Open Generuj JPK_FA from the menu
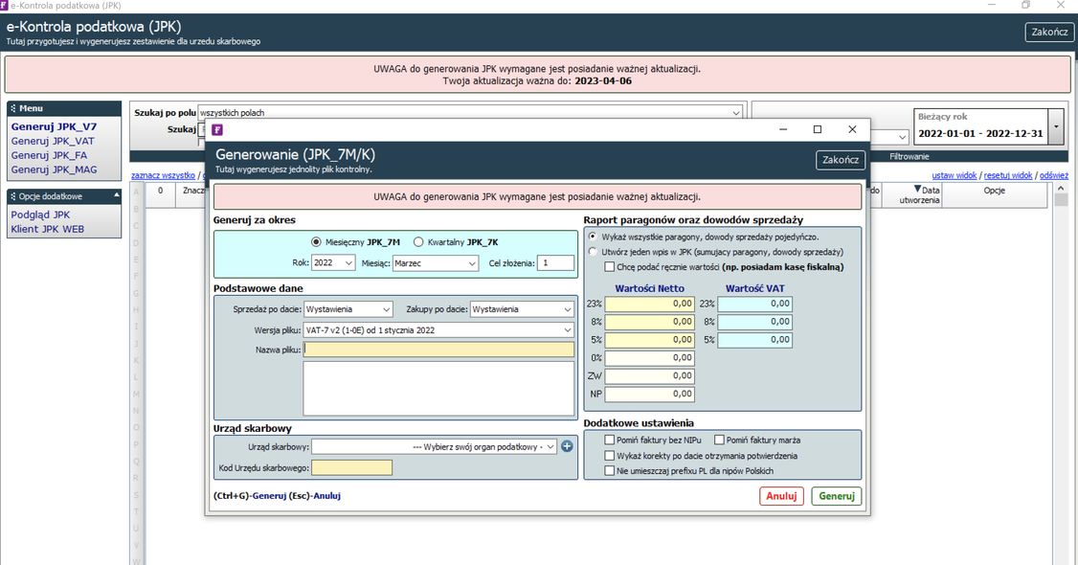The width and height of the screenshot is (1078, 565). pos(49,155)
